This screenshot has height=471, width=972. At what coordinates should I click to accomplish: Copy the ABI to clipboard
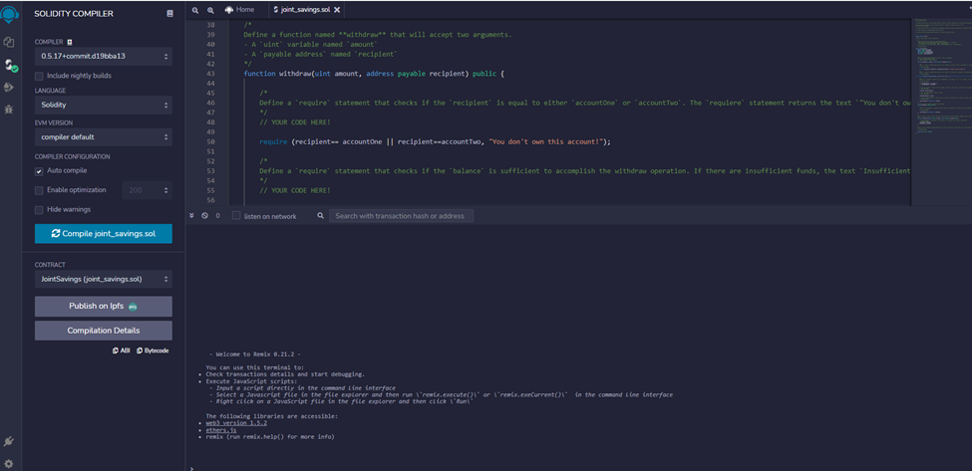[121, 351]
